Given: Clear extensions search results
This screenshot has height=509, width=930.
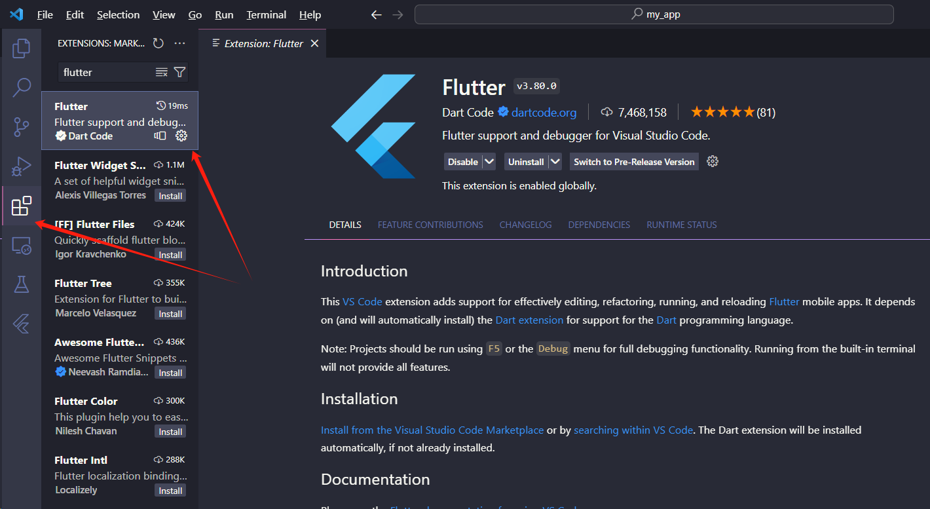Looking at the screenshot, I should click(161, 72).
